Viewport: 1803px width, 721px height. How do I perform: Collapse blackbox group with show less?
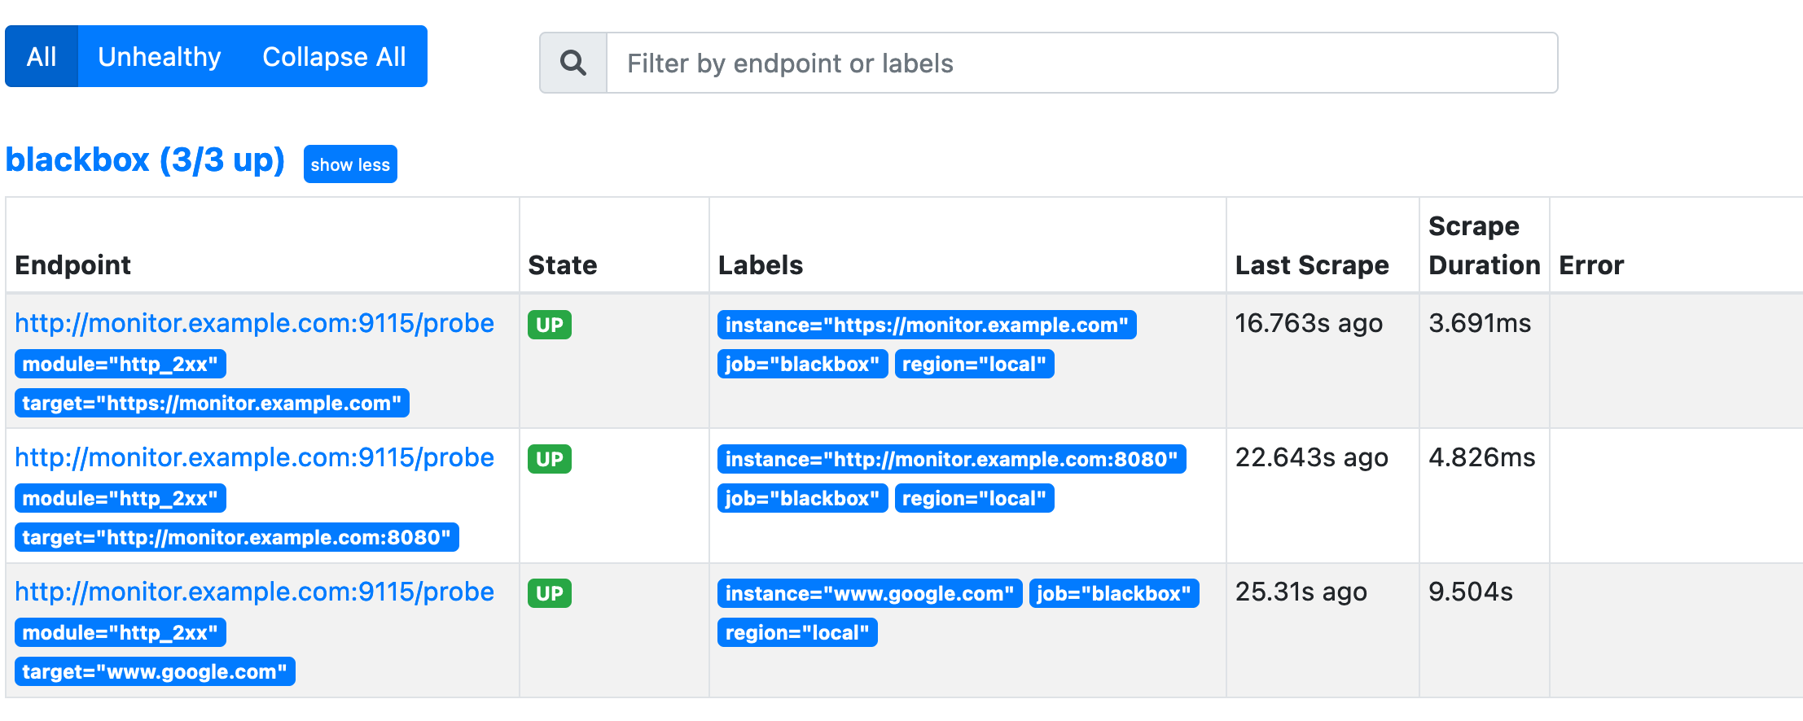pos(350,164)
